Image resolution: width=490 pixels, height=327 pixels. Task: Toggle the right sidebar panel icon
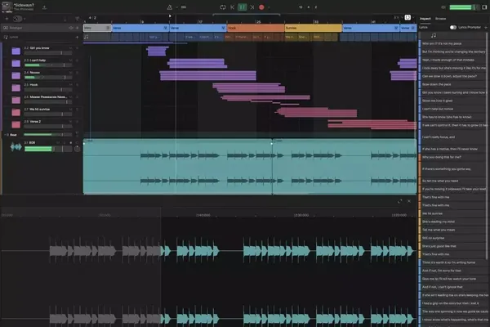(x=484, y=7)
